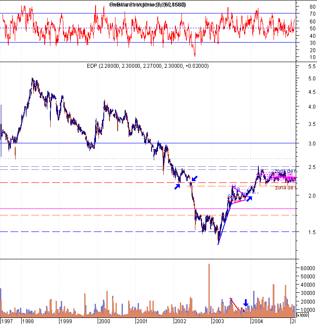317x324 pixels.
Task: Click the blue dashed line at 1.5
Action: [x=148, y=231]
